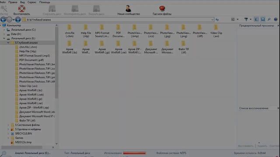Close the Предварительный просмотр panel
The image size is (280, 157).
point(278,26)
